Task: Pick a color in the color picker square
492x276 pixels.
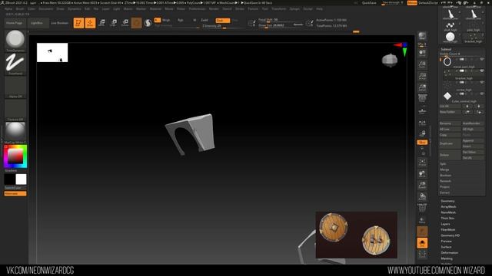Action: [15, 156]
